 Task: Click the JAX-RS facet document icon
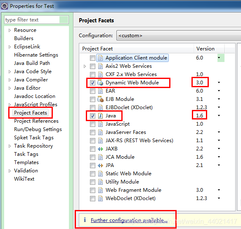pyautogui.click(x=100, y=141)
